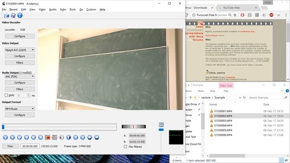Save video using the floppy disk icon
Viewport: 290px width, 163px height.
(13, 15)
